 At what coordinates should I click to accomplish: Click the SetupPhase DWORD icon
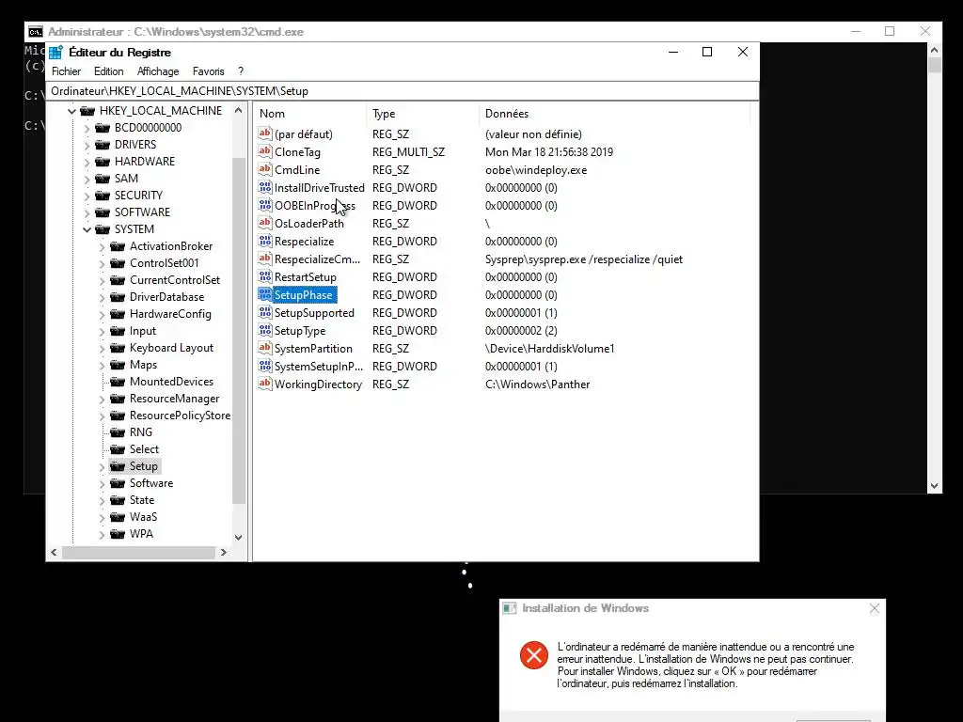tap(264, 294)
